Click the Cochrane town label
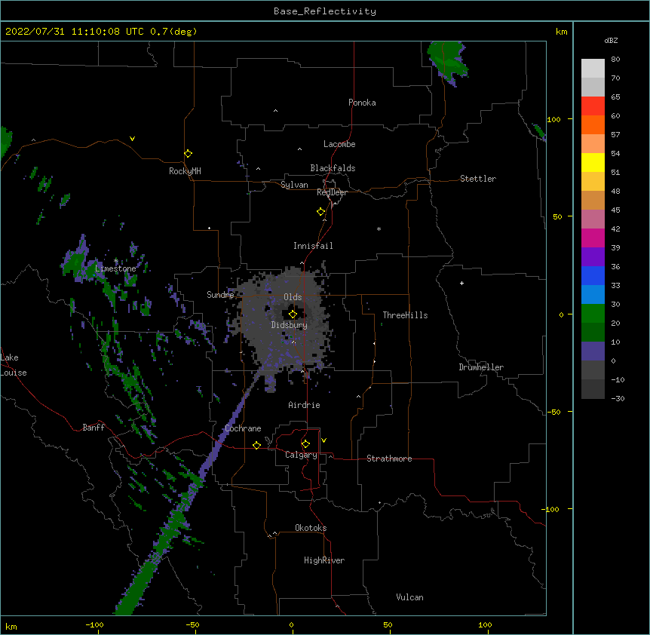650x635 pixels. coord(243,428)
